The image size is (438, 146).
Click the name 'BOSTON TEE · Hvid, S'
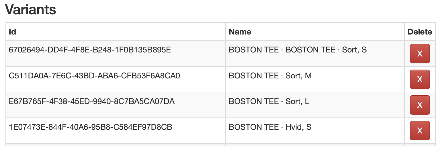pyautogui.click(x=270, y=127)
